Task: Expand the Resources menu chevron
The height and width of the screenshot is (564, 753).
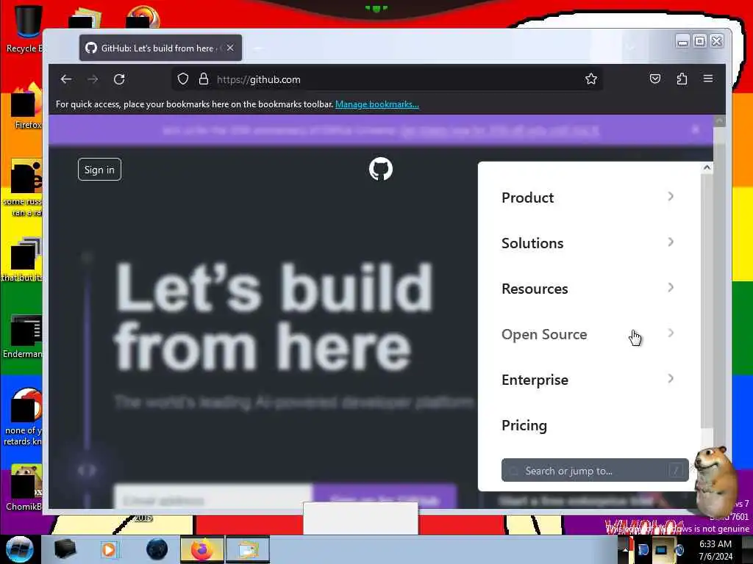Action: click(671, 288)
